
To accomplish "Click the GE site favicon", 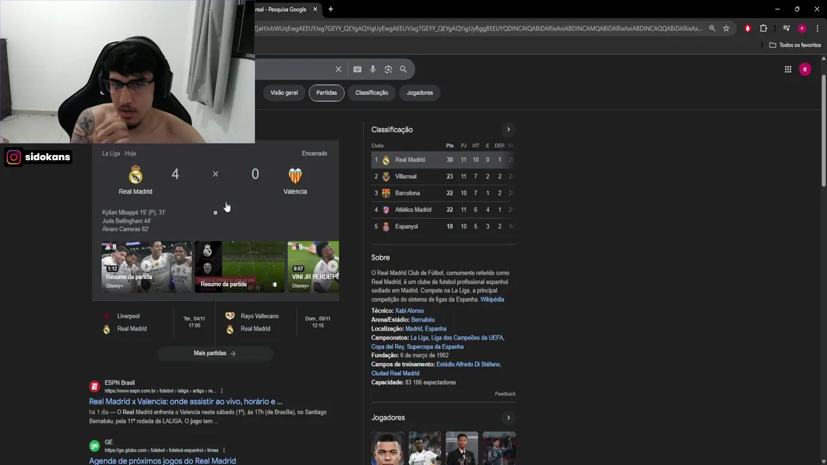I will [x=94, y=446].
